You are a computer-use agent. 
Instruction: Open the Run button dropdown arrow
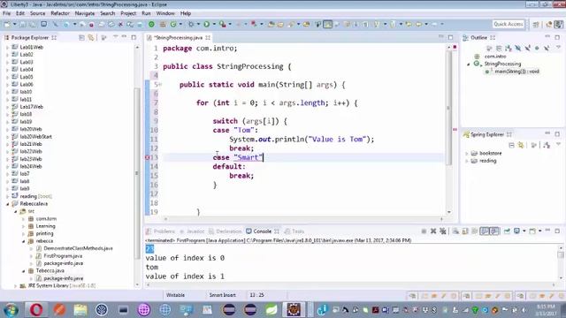[x=214, y=24]
